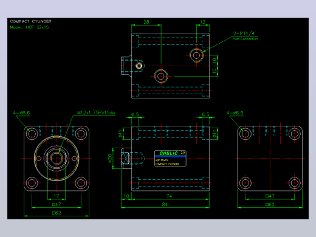316x237 pixels.
Task: Click the "12" dimension value
Action: point(202,22)
